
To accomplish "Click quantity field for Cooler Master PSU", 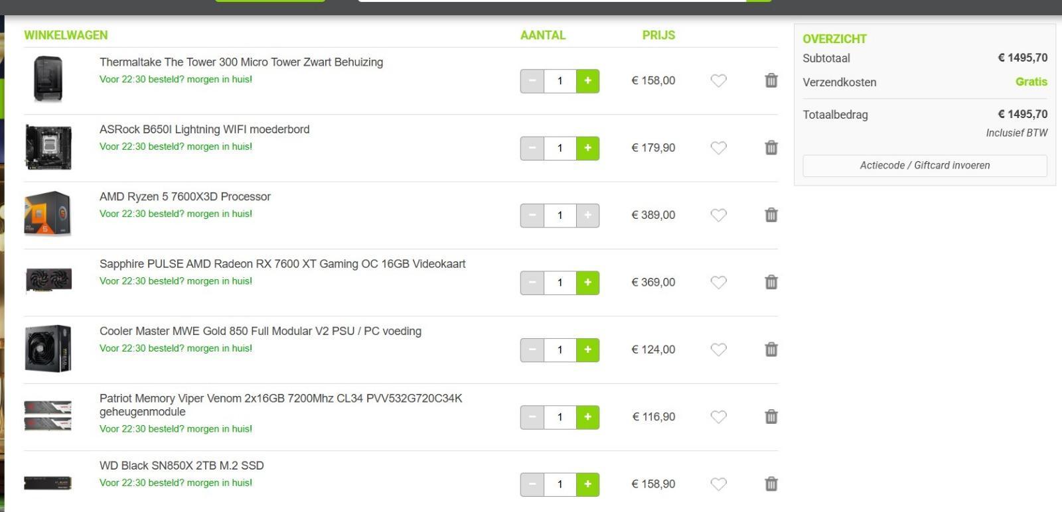I will [x=560, y=350].
